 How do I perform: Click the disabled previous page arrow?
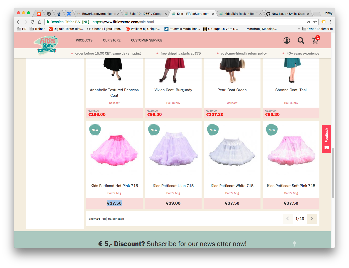pos(288,219)
